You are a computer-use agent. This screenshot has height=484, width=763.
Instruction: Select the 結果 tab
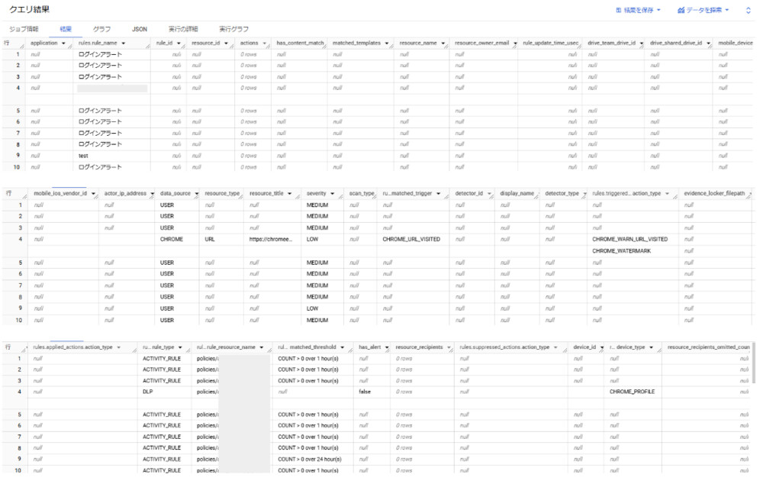[66, 29]
